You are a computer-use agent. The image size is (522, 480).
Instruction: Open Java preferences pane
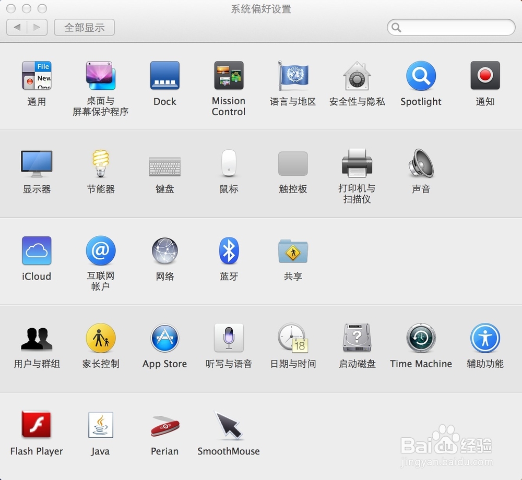click(x=101, y=425)
